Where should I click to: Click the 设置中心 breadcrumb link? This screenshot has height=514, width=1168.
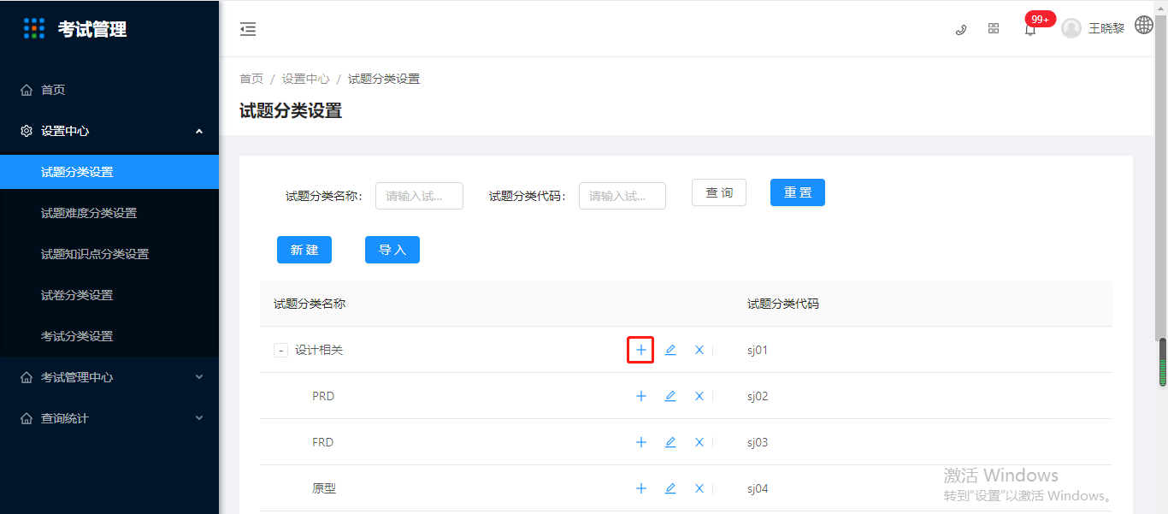305,79
